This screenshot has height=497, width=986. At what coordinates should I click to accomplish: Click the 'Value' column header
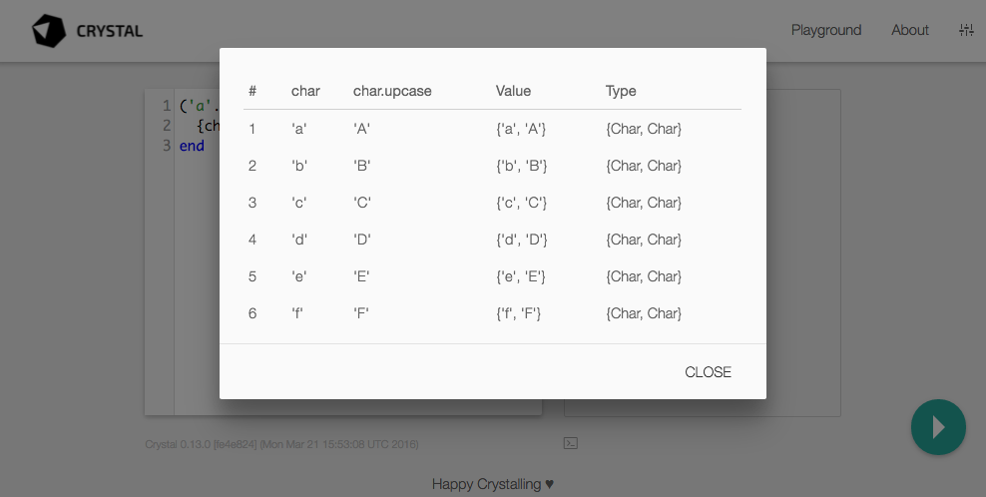click(x=513, y=91)
